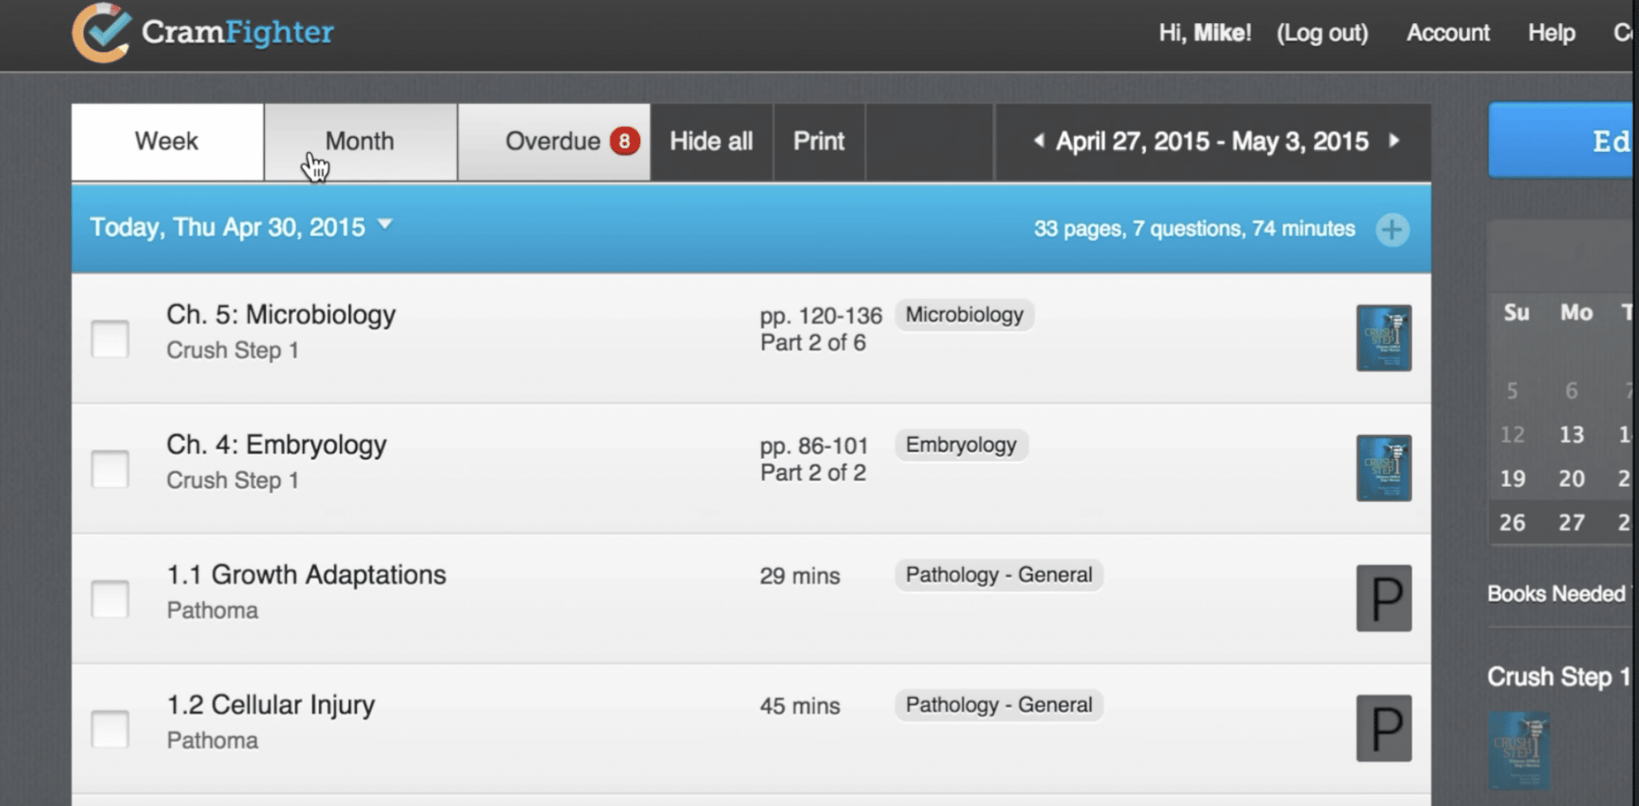Image resolution: width=1639 pixels, height=806 pixels.
Task: Open the Overdue tab
Action: [x=554, y=142]
